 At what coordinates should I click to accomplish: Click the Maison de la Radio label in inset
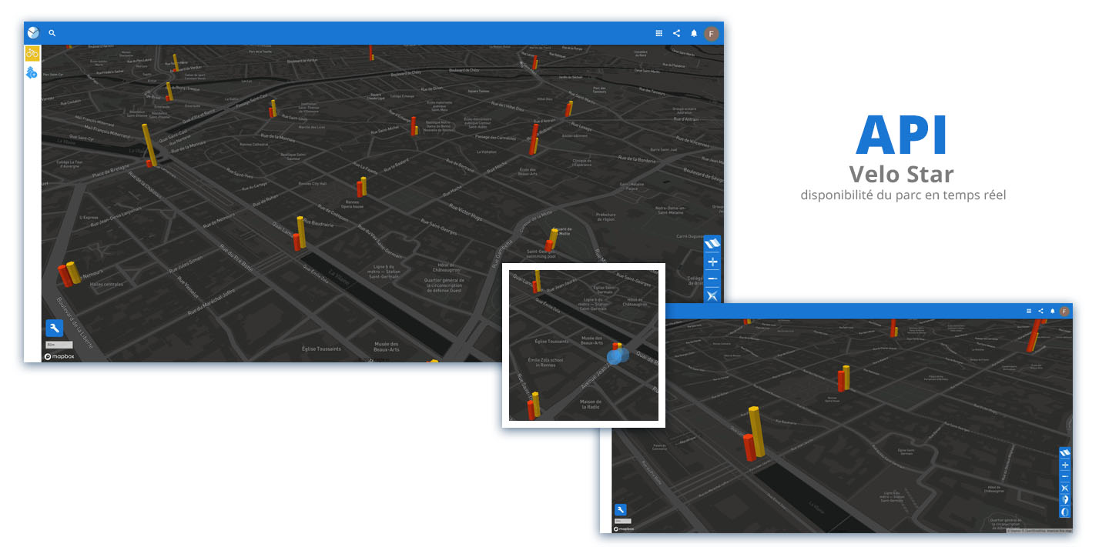point(591,403)
